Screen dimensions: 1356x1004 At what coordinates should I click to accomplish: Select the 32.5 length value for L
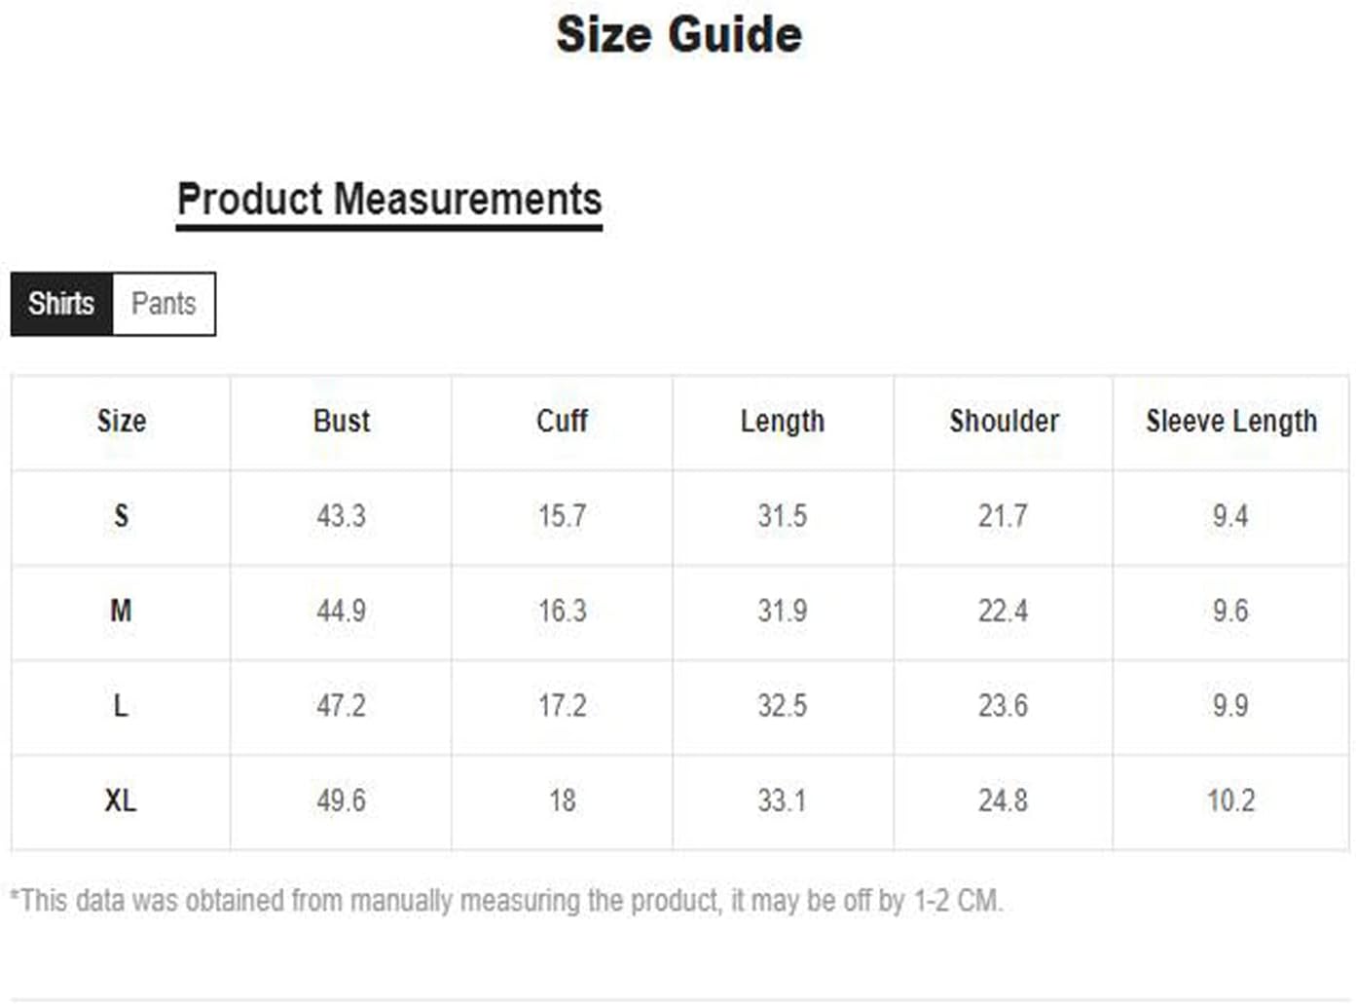tap(783, 705)
